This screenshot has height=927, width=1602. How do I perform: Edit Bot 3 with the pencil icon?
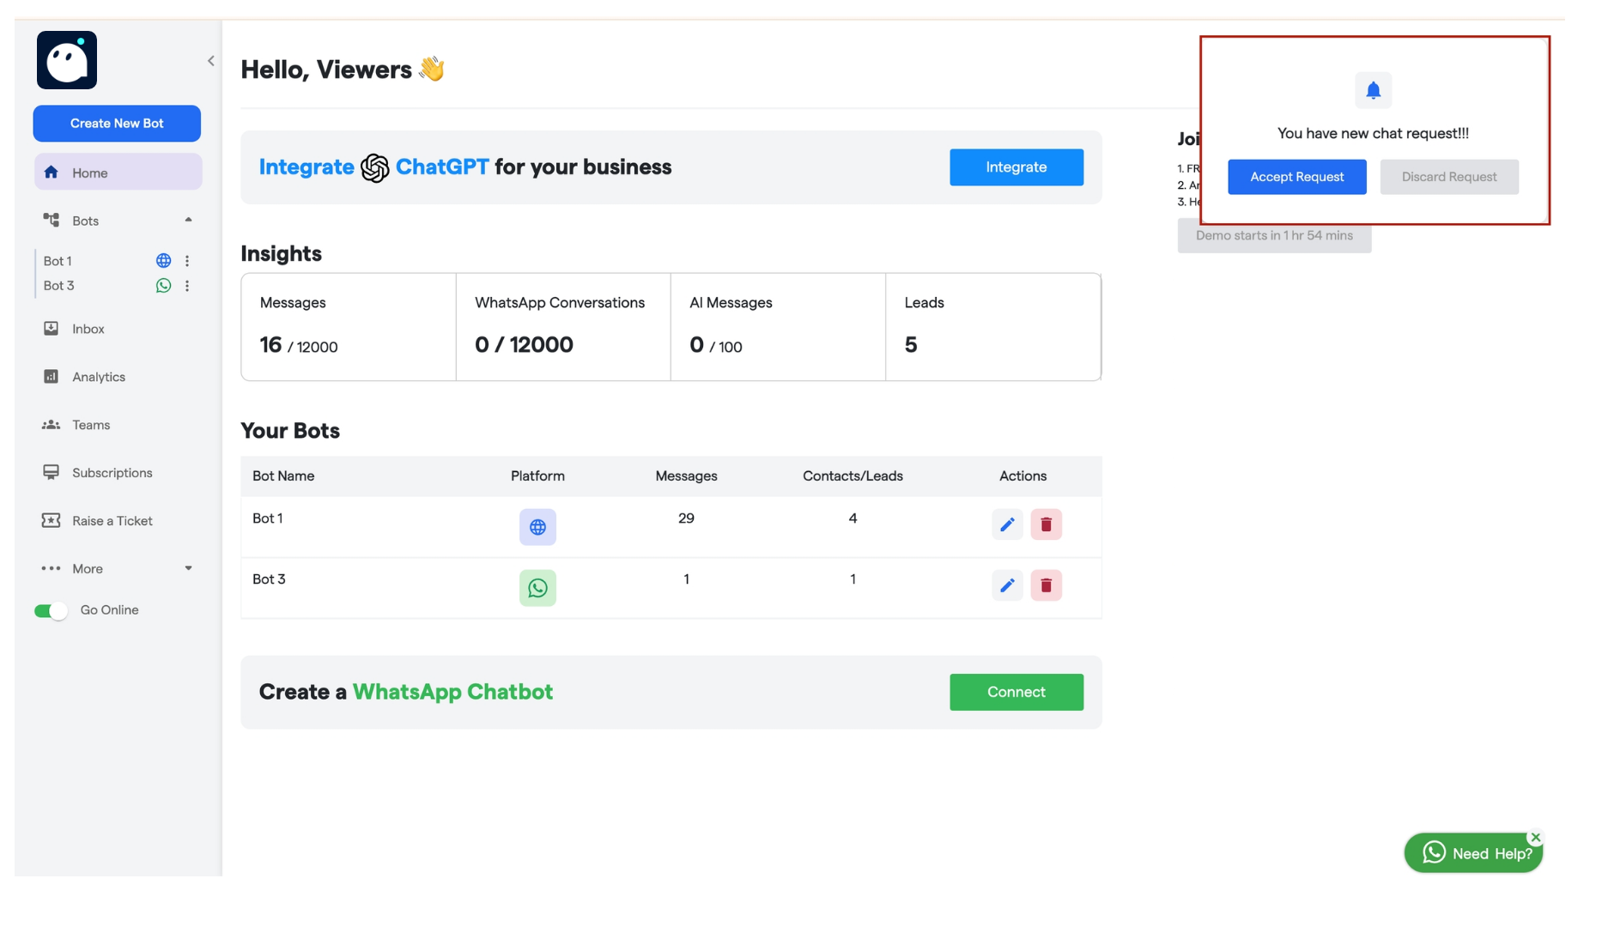[1007, 585]
